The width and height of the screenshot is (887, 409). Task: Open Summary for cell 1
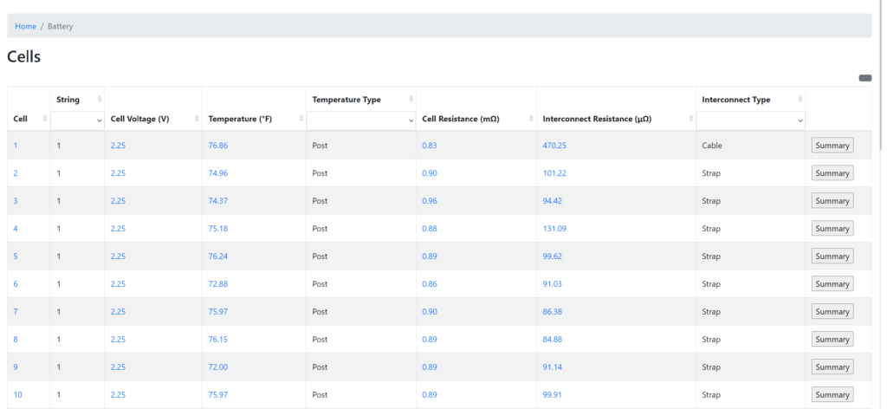pos(832,146)
